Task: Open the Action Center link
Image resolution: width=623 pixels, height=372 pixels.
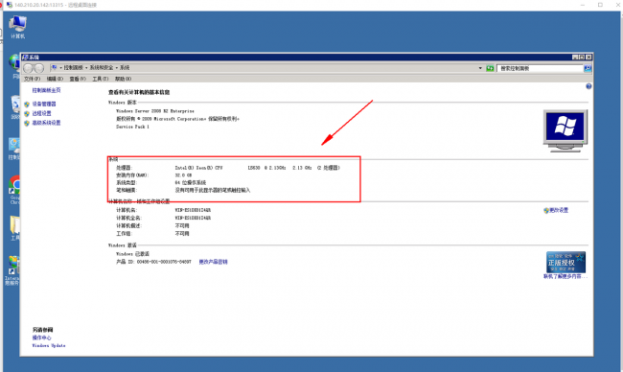Action: pyautogui.click(x=42, y=337)
